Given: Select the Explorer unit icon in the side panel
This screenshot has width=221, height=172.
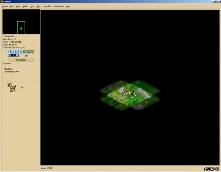Looking at the screenshot, I should click(x=12, y=88).
